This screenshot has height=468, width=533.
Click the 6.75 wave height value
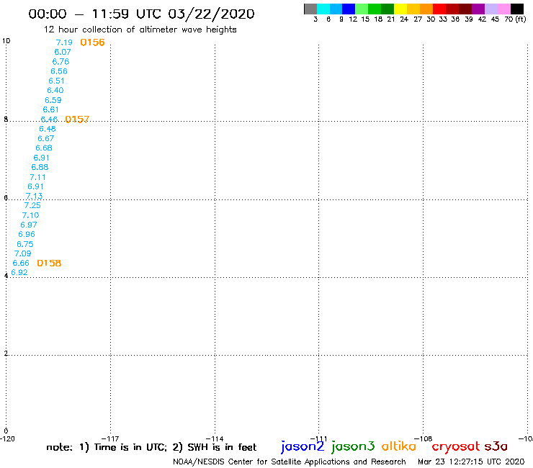coord(25,244)
